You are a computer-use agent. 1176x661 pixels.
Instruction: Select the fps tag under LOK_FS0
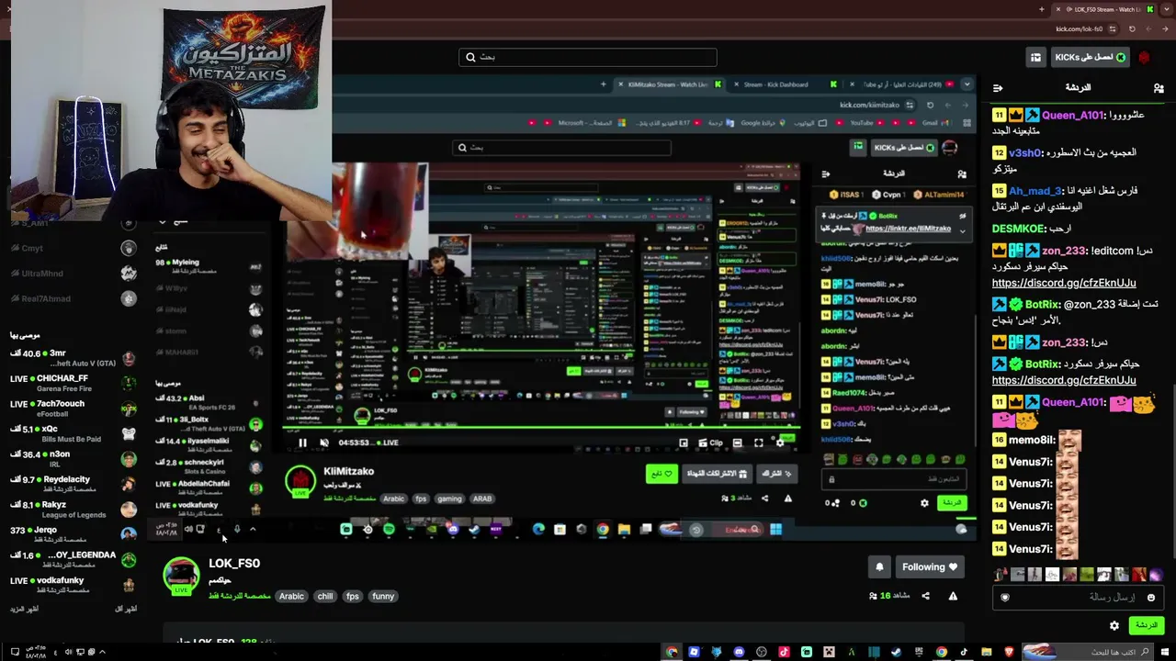click(352, 597)
